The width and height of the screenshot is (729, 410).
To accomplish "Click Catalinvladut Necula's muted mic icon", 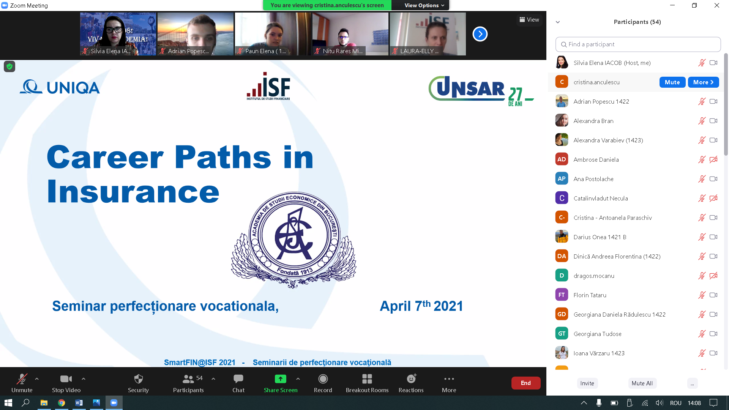I will 702,198.
